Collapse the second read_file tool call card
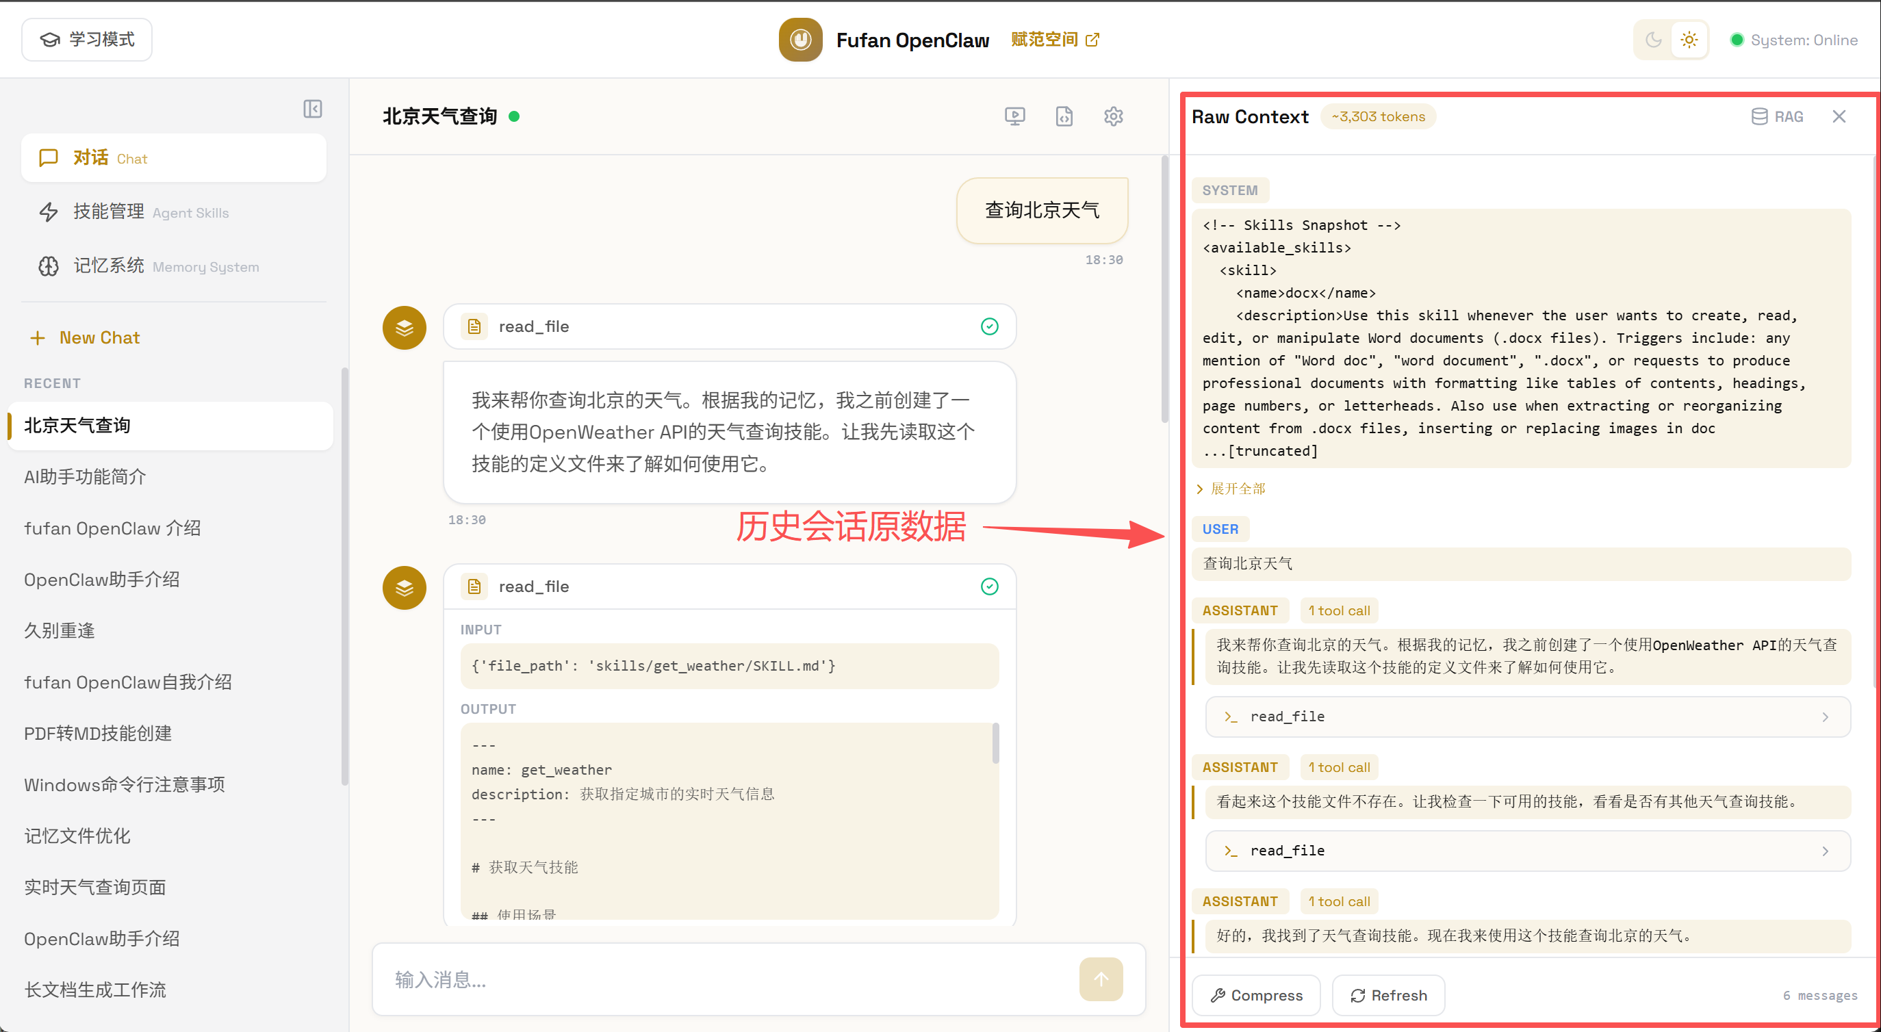This screenshot has height=1032, width=1881. tap(730, 586)
